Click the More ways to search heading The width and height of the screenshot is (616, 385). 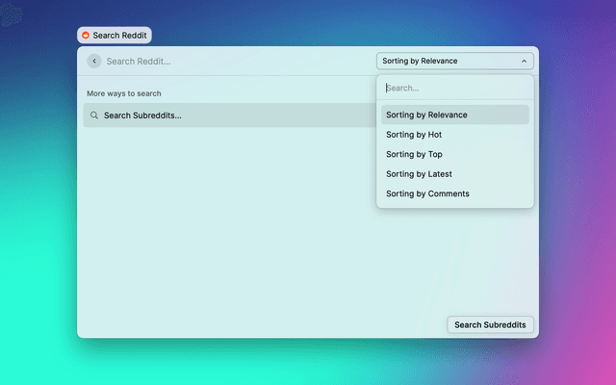124,93
